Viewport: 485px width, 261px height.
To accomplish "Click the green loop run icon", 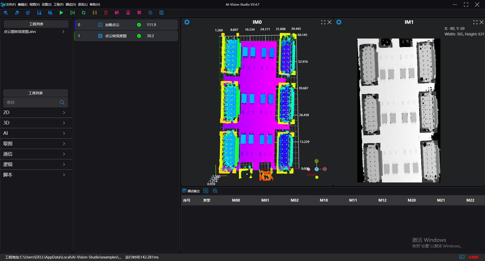I will click(x=84, y=13).
